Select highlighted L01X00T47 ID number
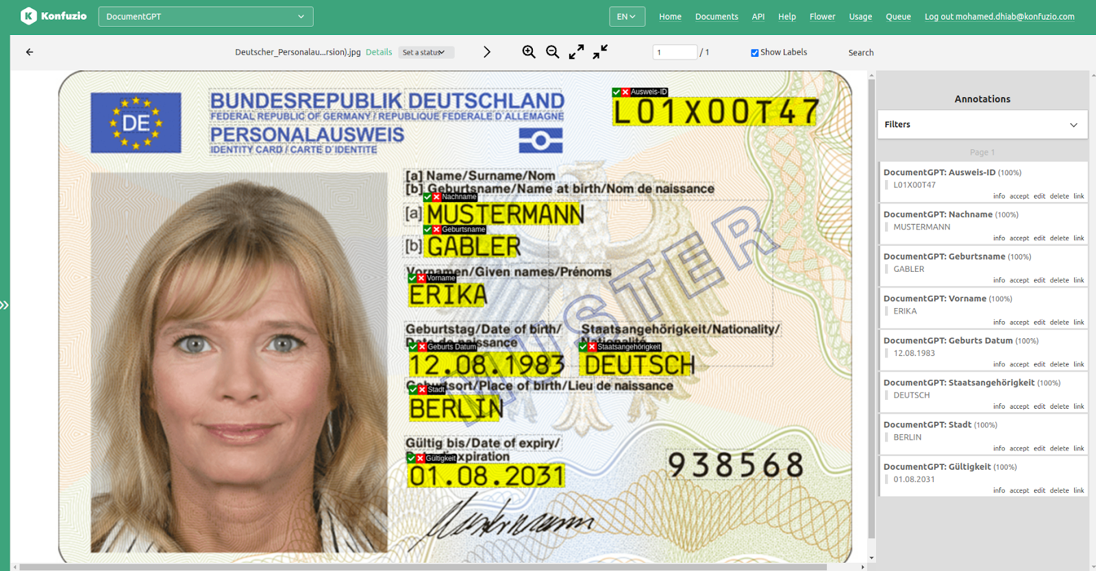 click(715, 112)
